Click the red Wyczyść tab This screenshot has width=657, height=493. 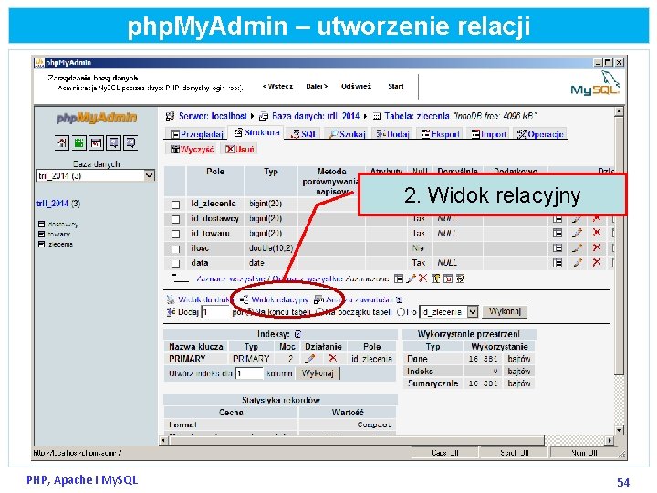tap(193, 149)
